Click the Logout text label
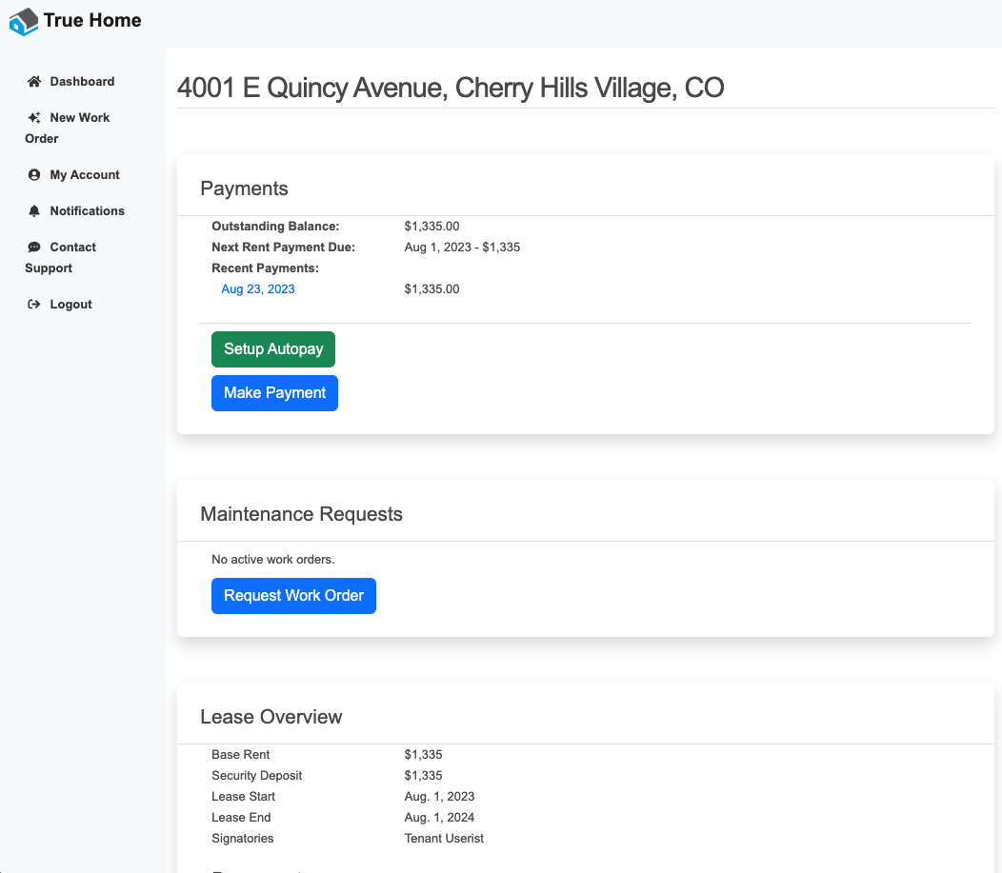The height and width of the screenshot is (873, 1002). [70, 305]
